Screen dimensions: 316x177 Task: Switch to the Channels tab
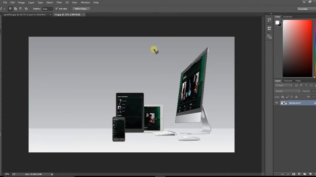pos(288,81)
